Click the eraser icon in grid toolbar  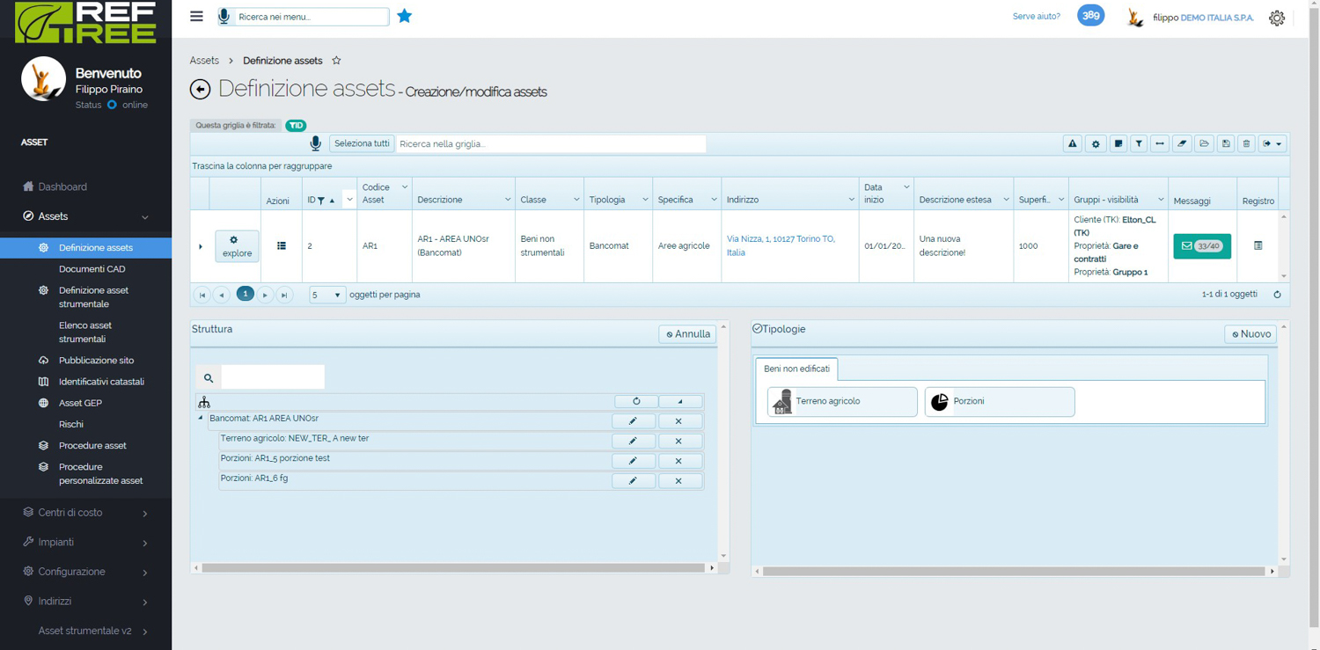1182,144
